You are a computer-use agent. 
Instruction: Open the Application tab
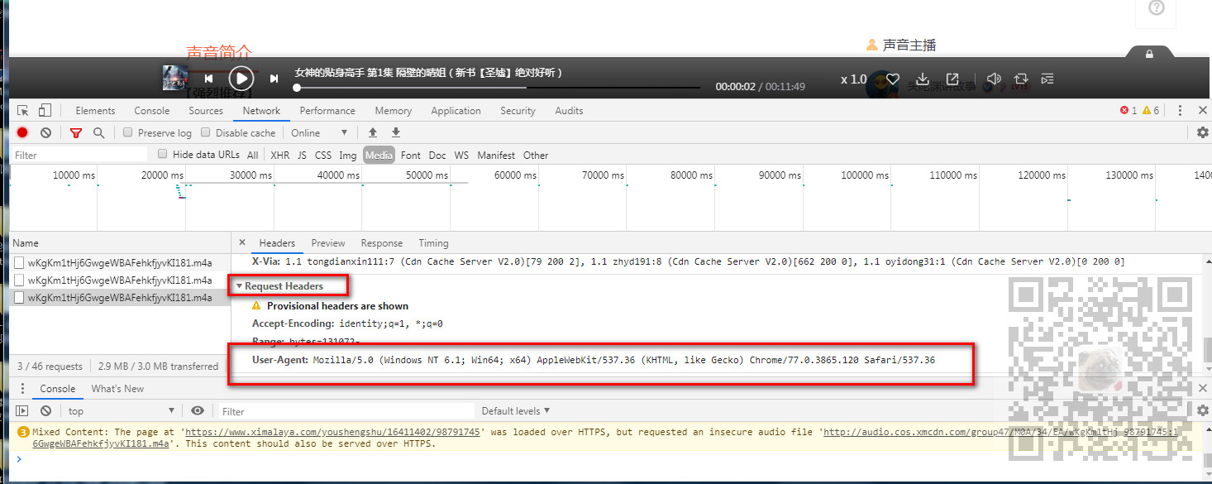pos(456,110)
